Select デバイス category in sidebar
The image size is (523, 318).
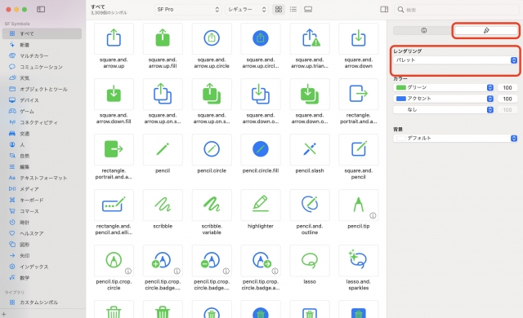pos(42,100)
